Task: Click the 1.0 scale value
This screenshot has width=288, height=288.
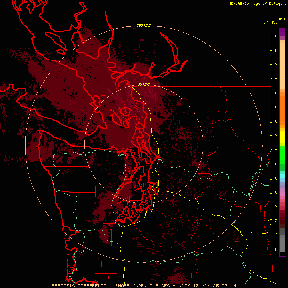Action: [x=274, y=192]
